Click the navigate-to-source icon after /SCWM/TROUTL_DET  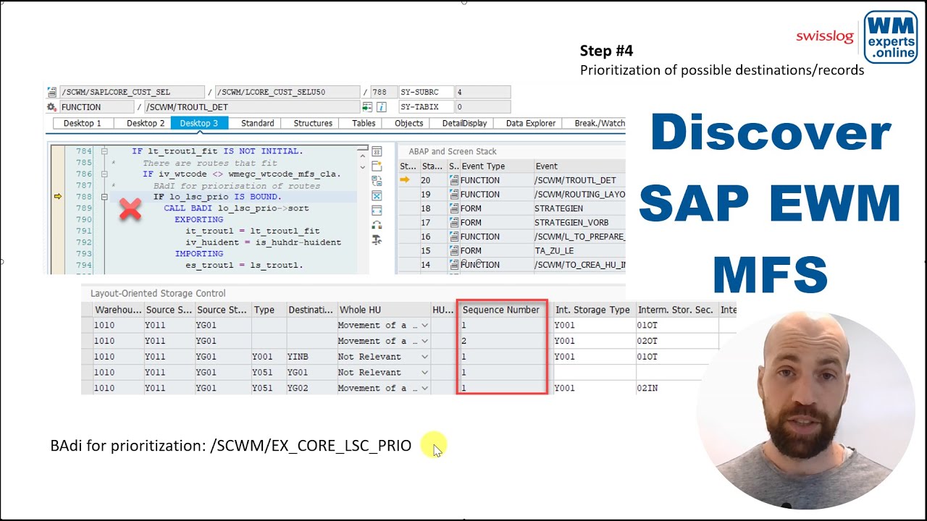(x=367, y=107)
